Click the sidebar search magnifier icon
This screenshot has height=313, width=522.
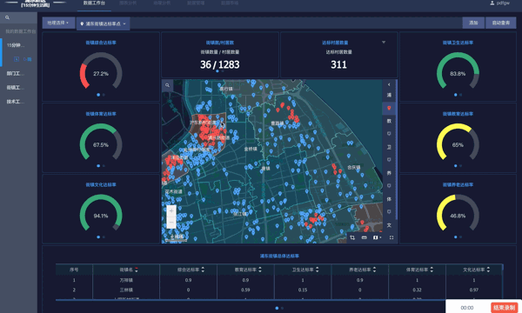(7, 17)
